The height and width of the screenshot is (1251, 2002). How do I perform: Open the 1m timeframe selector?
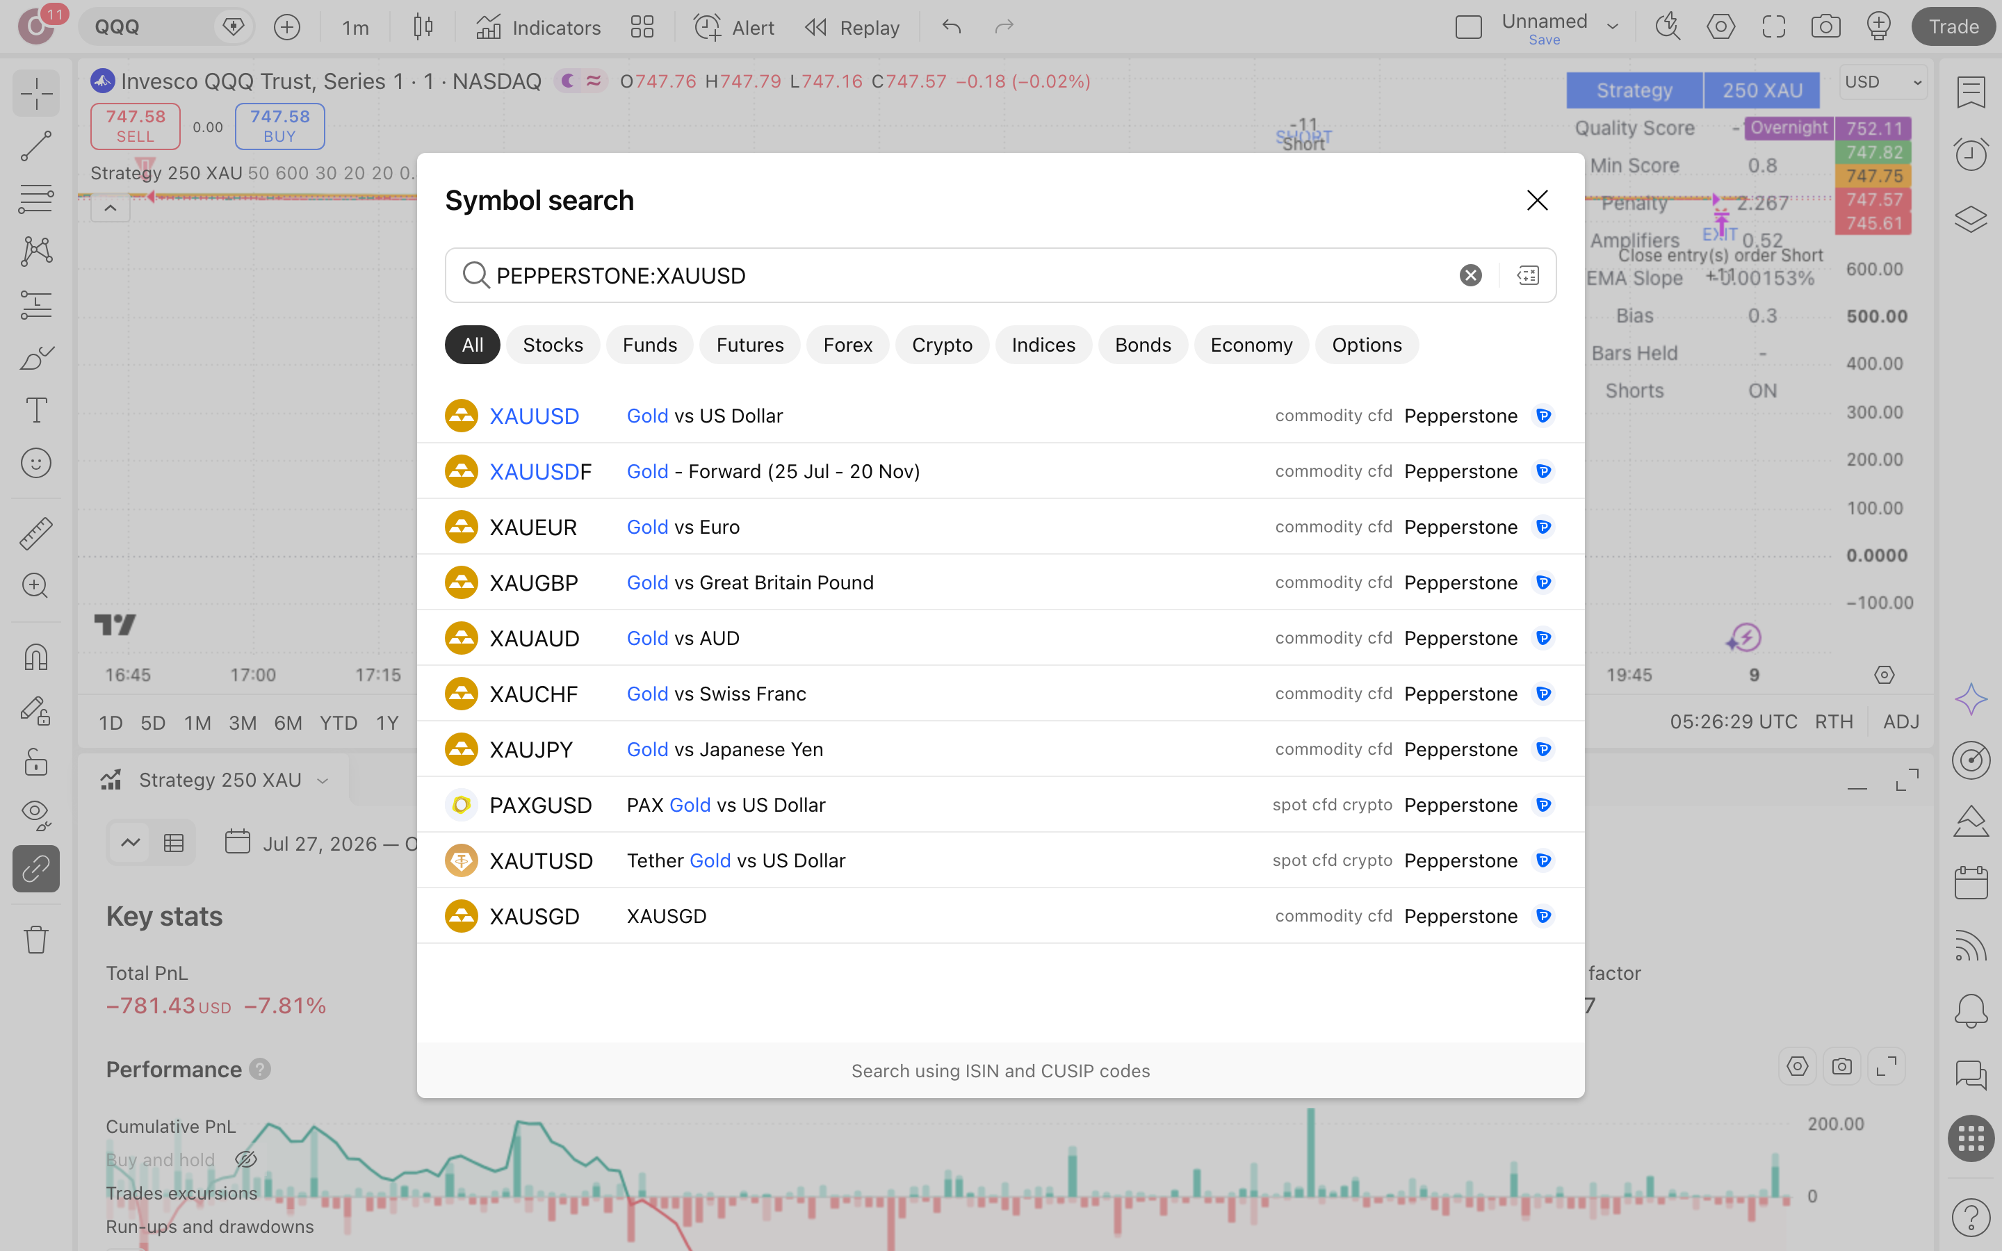355,27
